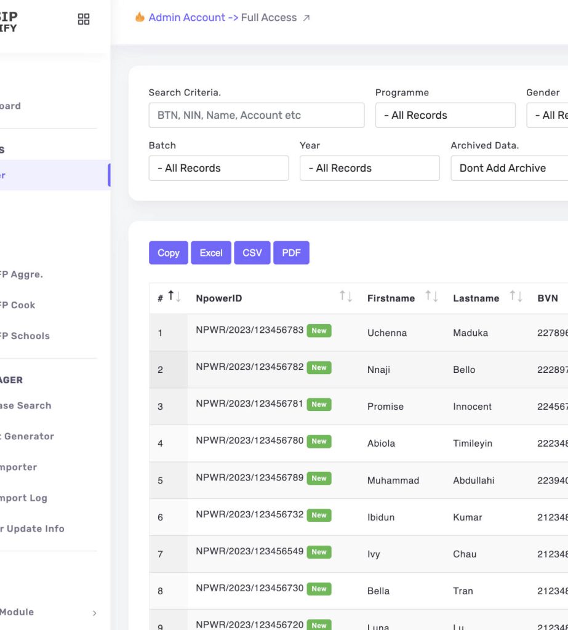Click the flame icon beside Admin Account
Viewport: 568px width, 630px height.
pyautogui.click(x=140, y=17)
